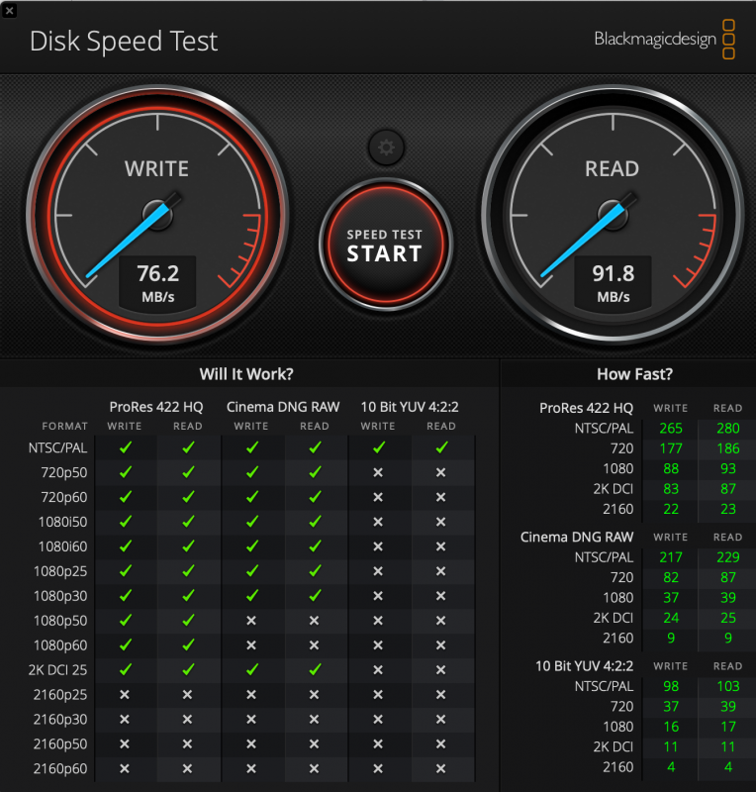This screenshot has width=756, height=792.
Task: Click ProRes 2K DCI write value 83
Action: click(671, 489)
